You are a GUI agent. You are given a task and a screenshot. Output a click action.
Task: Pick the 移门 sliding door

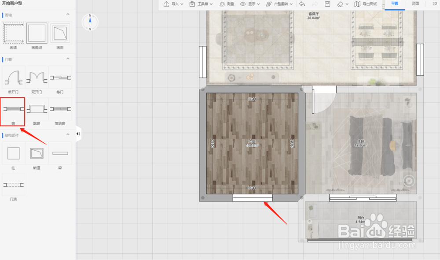[x=60, y=78]
